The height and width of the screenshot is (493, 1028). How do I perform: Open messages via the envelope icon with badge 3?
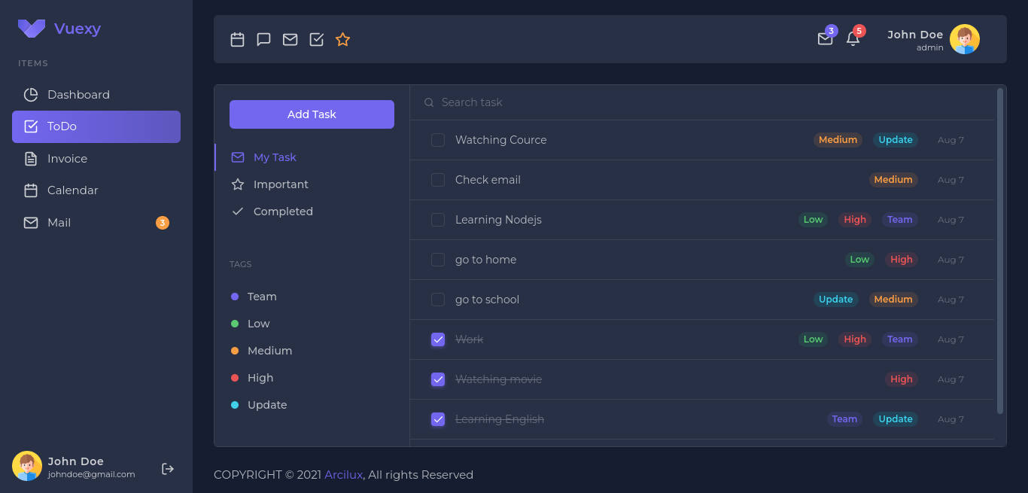tap(825, 38)
